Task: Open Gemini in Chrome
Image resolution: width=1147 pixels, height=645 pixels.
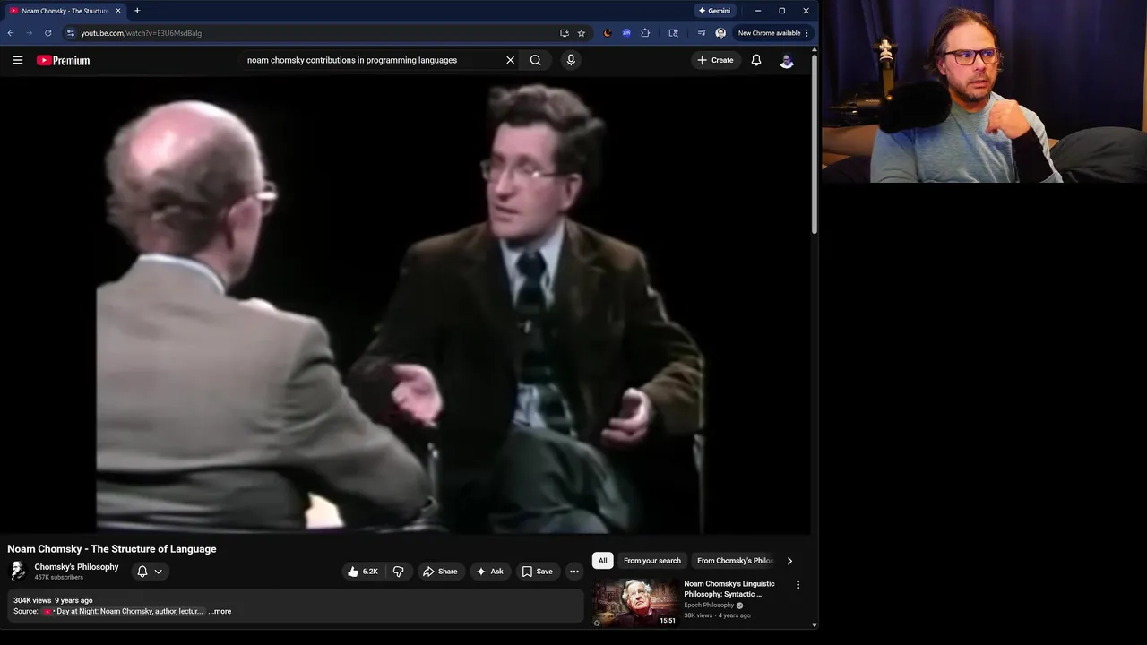Action: [x=714, y=11]
